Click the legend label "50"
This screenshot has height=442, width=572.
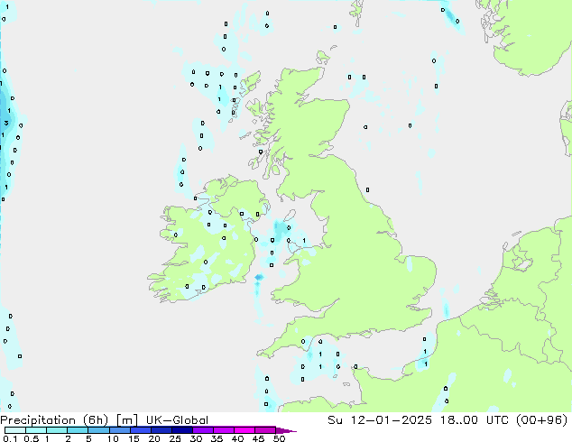tap(280, 438)
